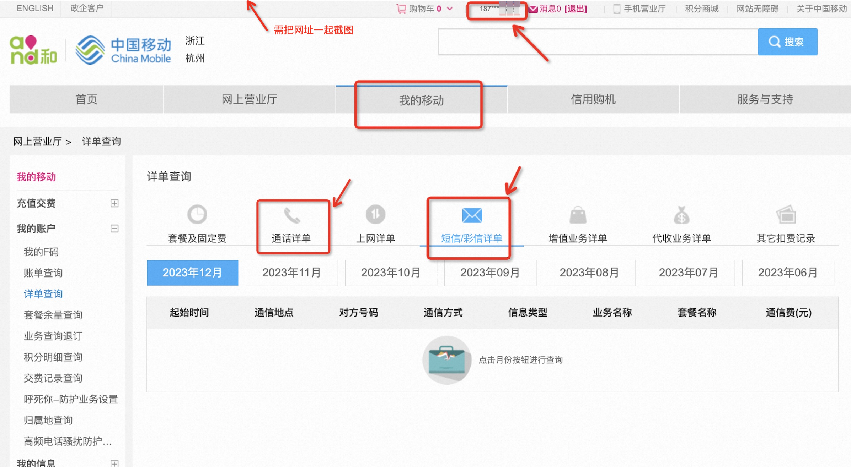Click the 搜索 search button
The width and height of the screenshot is (851, 467).
pos(787,42)
